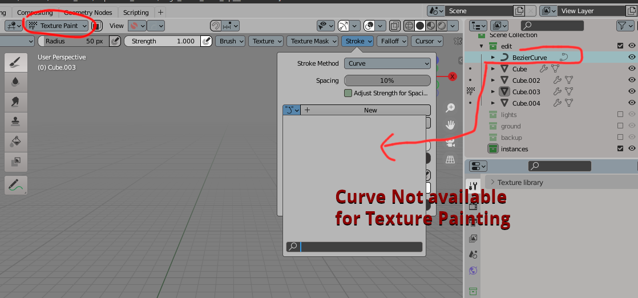Image resolution: width=638 pixels, height=298 pixels.
Task: Open the Texture Paint mode dropdown
Action: (x=58, y=26)
